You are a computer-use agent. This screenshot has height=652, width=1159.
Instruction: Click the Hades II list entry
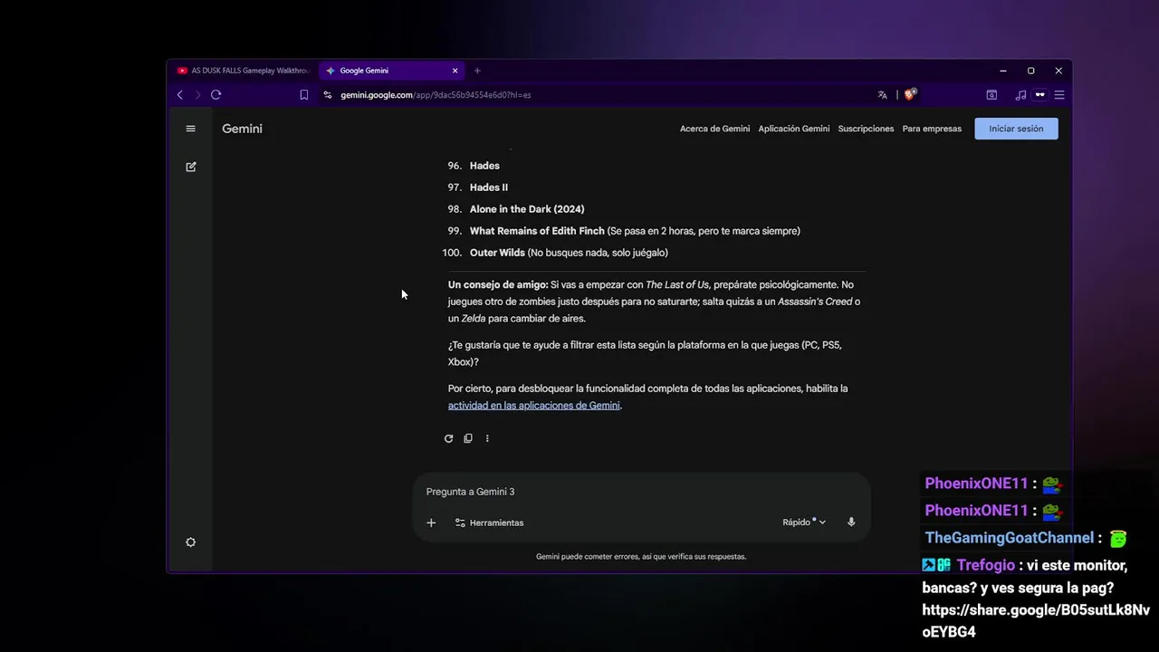tap(489, 187)
